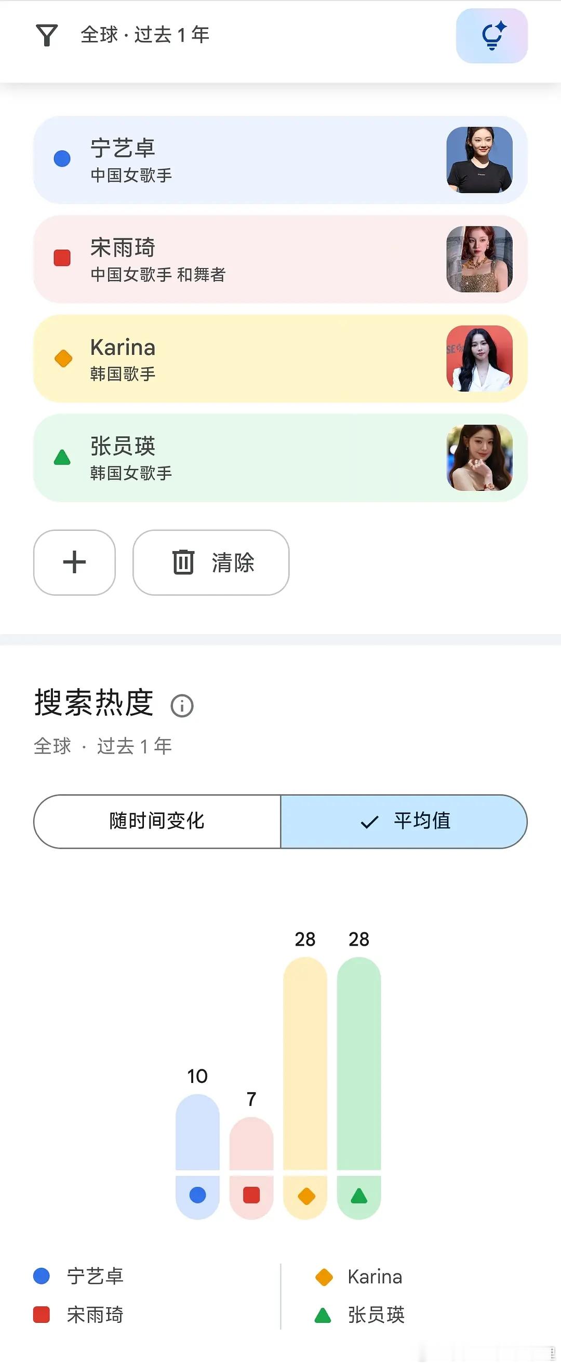561x1367 pixels.
Task: Click the Karina legend entry
Action: 359,1276
